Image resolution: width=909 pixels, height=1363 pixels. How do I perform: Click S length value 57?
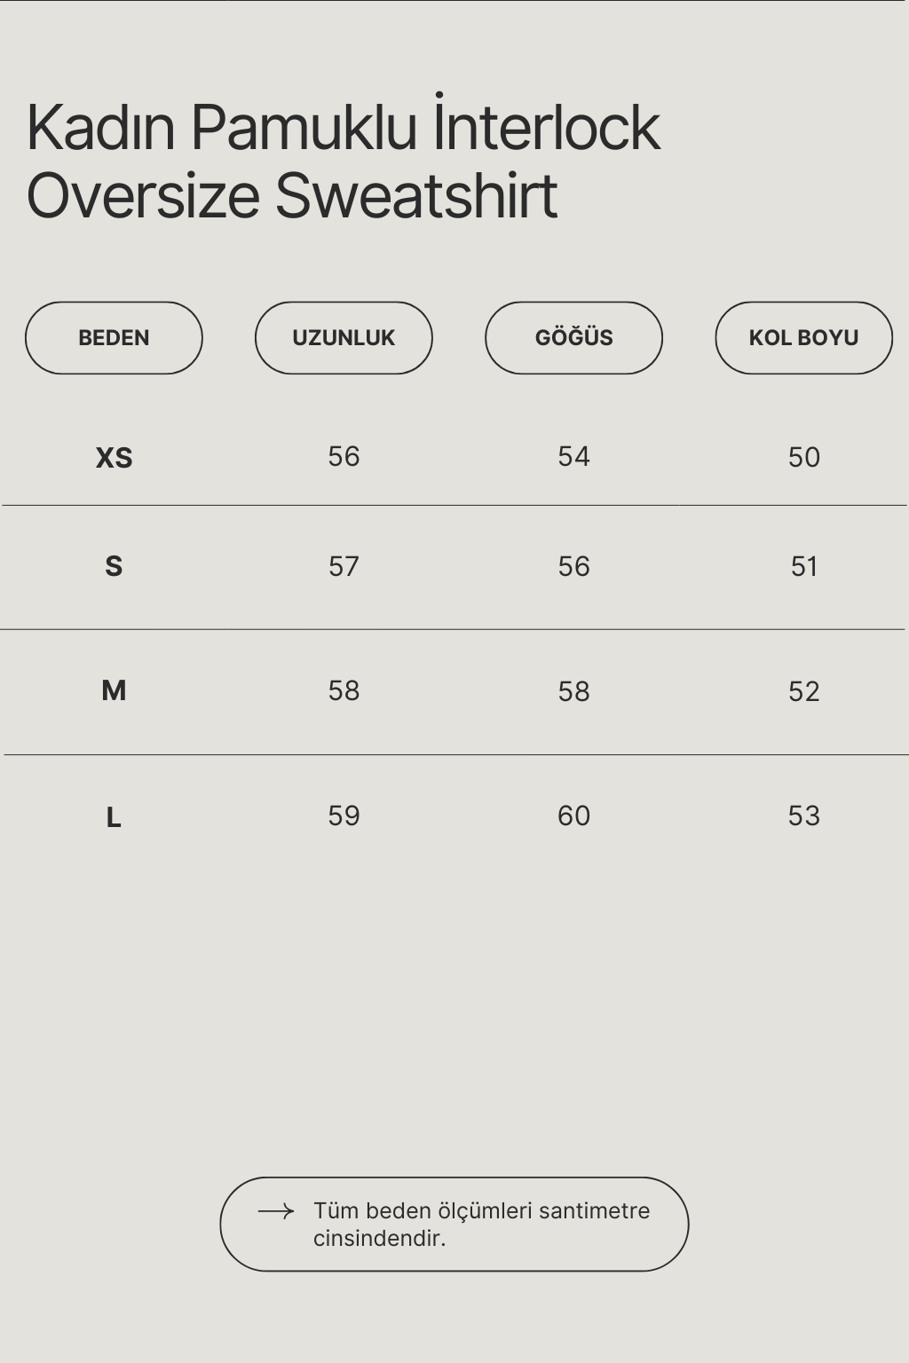pyautogui.click(x=344, y=567)
